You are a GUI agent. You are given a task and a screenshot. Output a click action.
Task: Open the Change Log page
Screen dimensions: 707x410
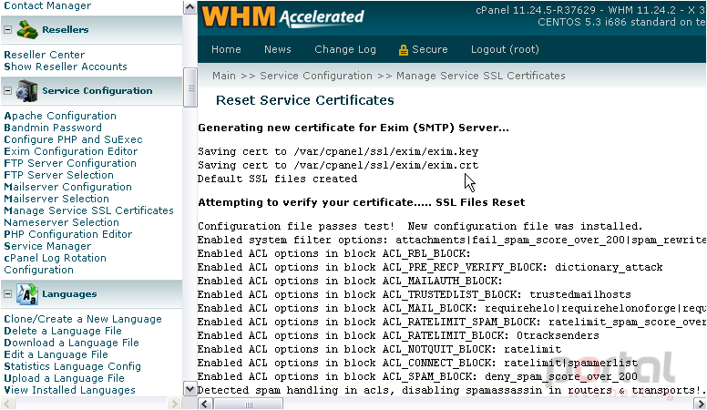[345, 49]
